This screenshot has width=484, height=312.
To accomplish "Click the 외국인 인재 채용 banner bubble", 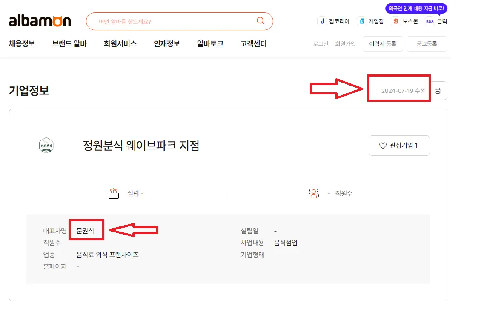I will click(416, 9).
